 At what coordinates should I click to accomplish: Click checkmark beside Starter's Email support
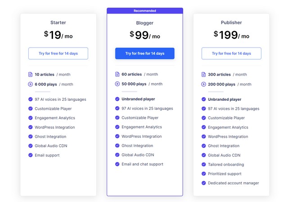coord(31,155)
